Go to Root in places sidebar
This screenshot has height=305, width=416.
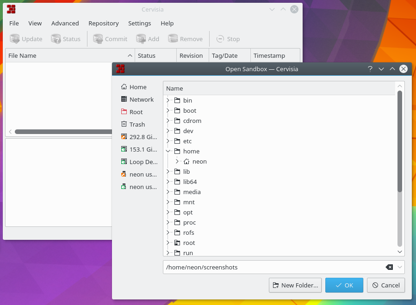pos(136,112)
